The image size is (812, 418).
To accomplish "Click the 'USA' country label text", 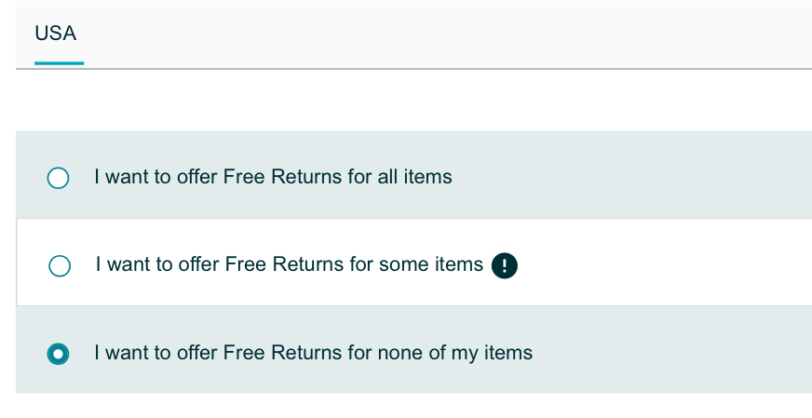I will [56, 34].
